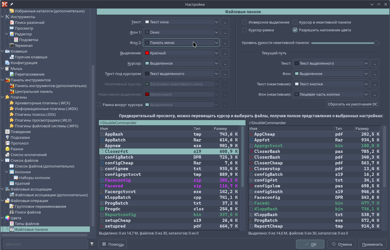This screenshot has height=250, width=390.
Task: Click the Сбросить на умолчания DC button
Action: coord(353,104)
